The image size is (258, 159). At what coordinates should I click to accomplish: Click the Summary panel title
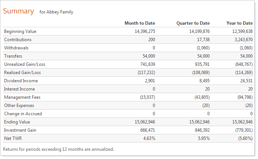coord(18,11)
